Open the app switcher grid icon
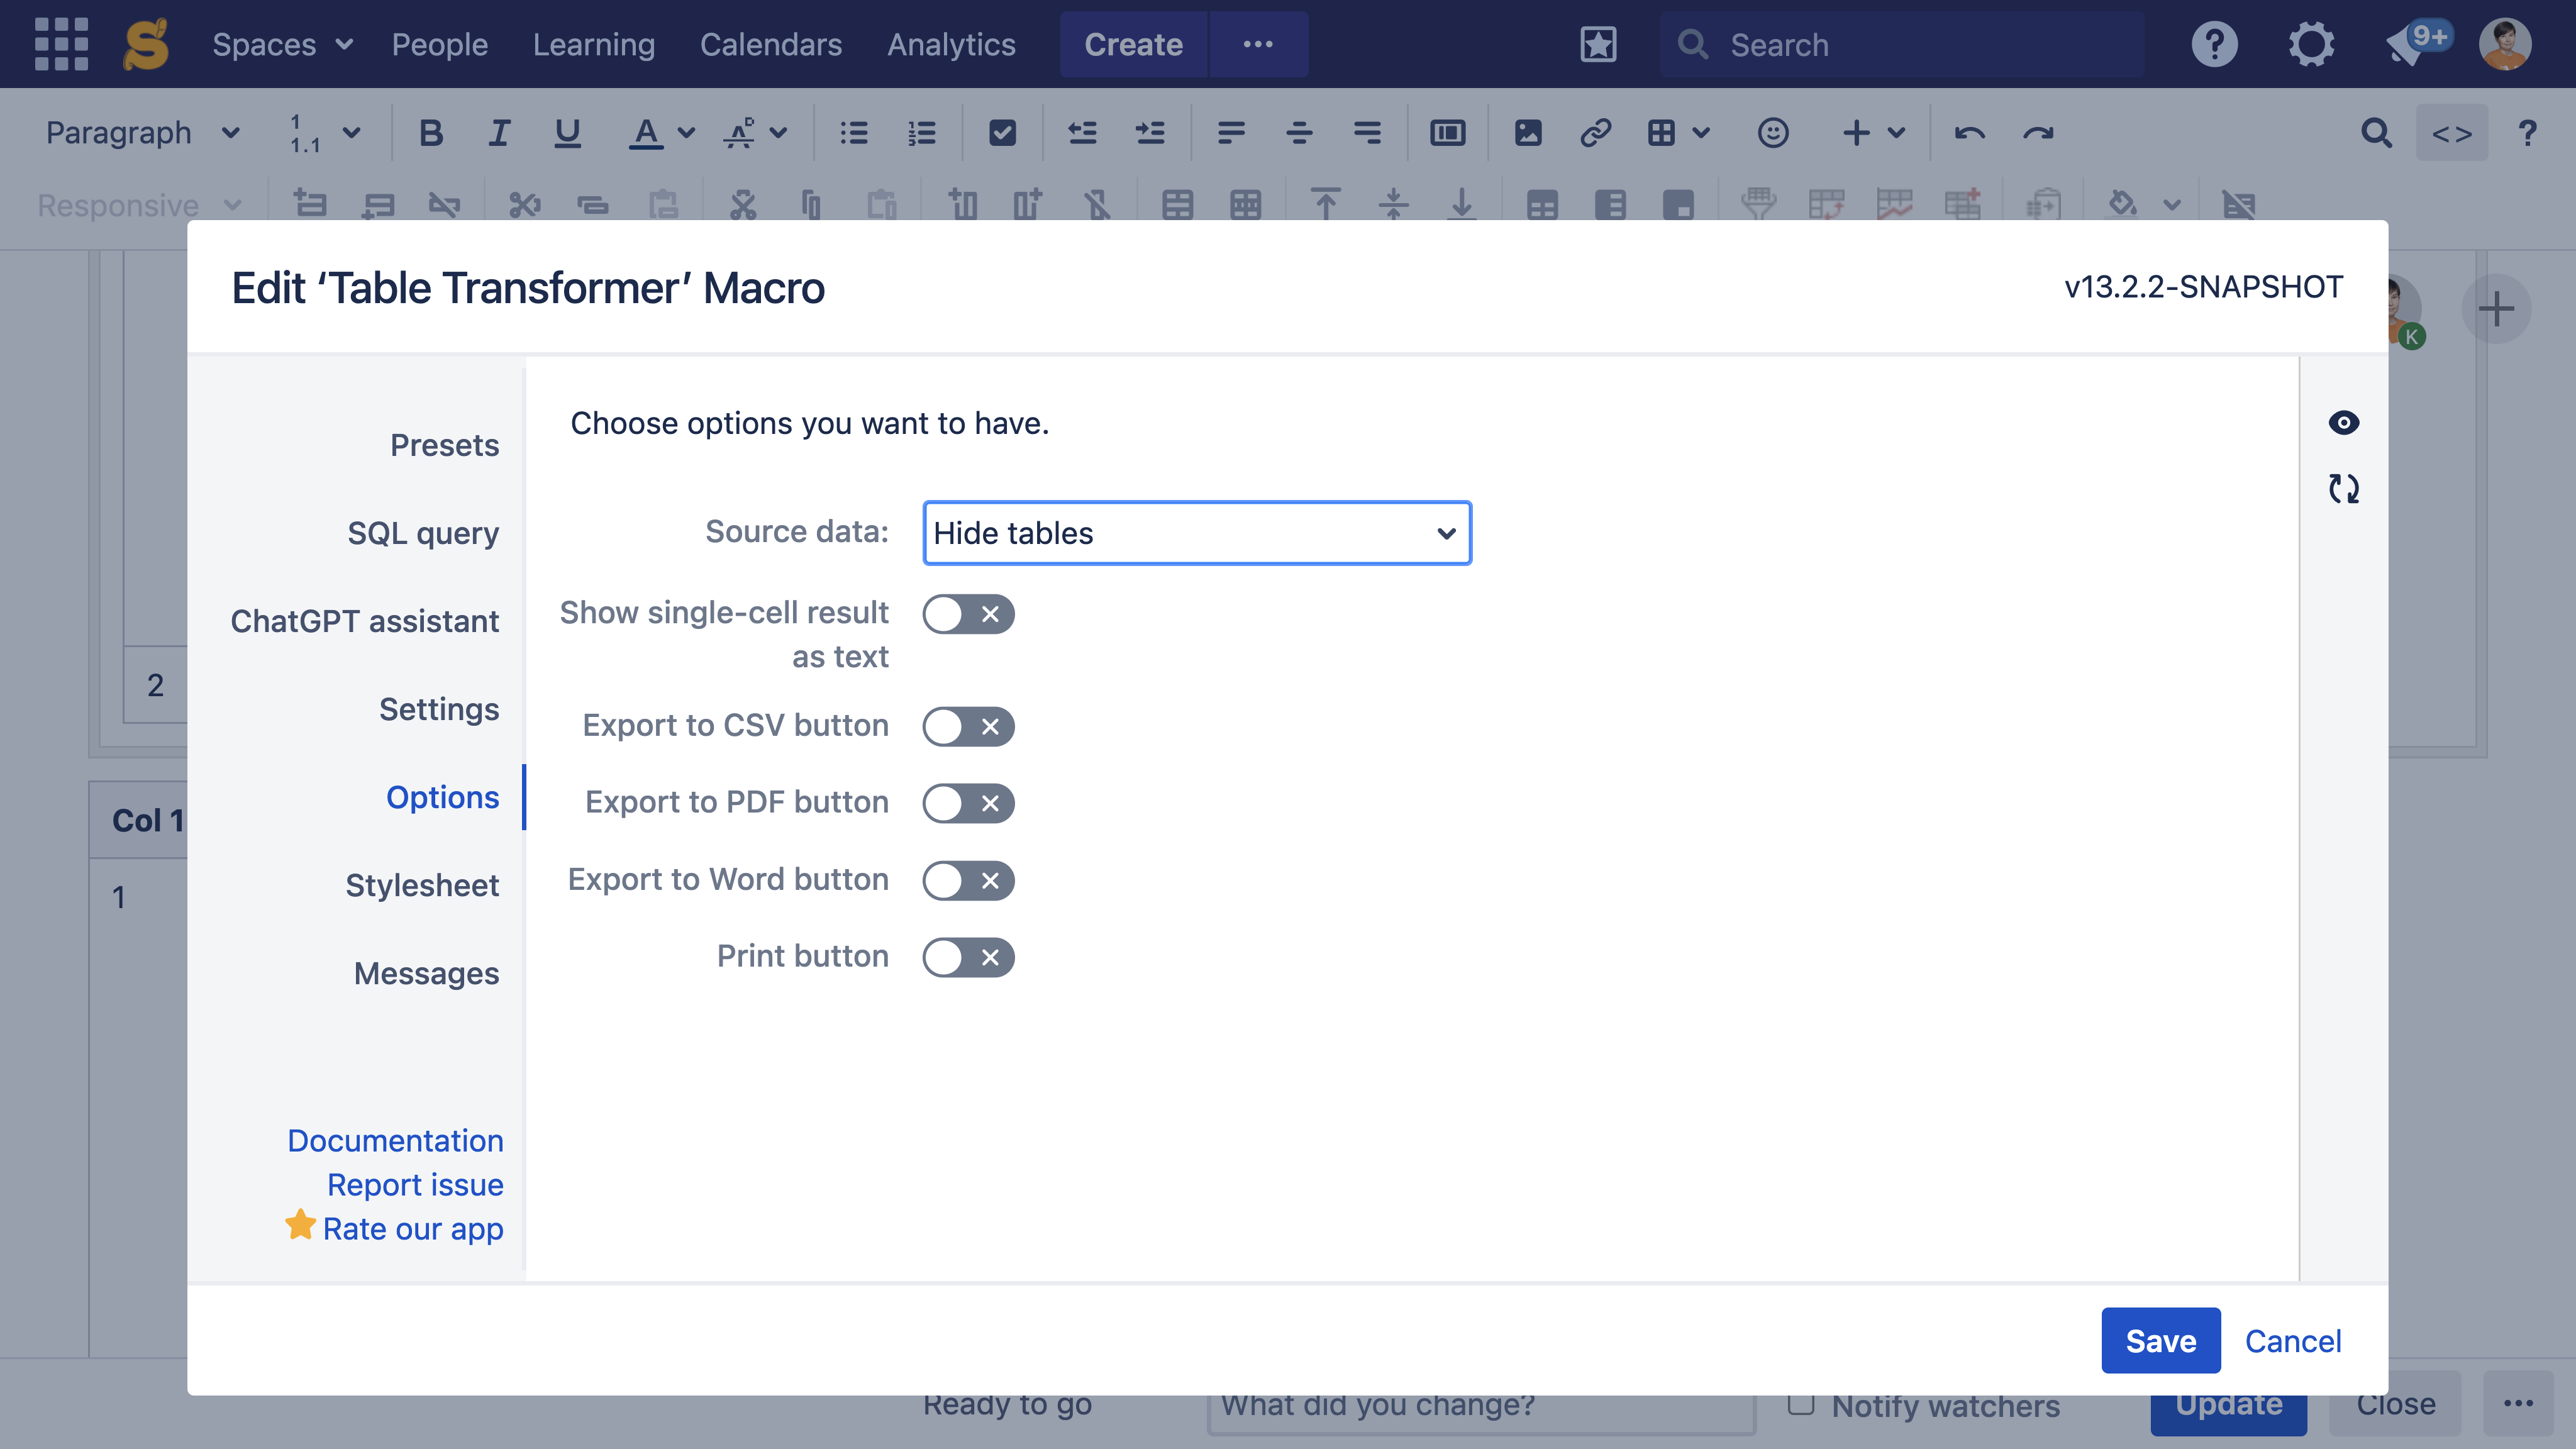The width and height of the screenshot is (2576, 1449). coord(61,44)
